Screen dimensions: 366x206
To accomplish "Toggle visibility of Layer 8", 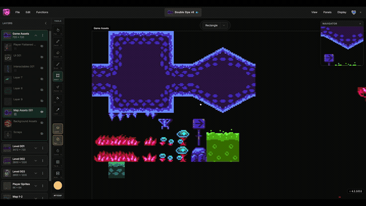I will pos(42,90).
